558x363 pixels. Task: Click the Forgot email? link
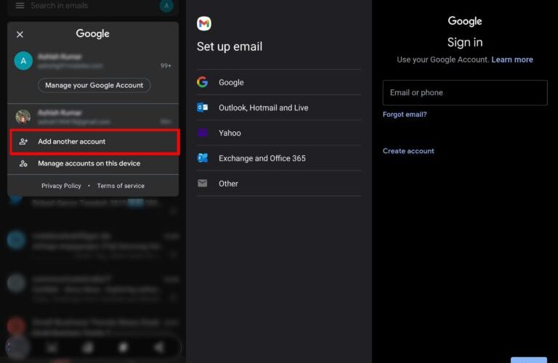405,115
